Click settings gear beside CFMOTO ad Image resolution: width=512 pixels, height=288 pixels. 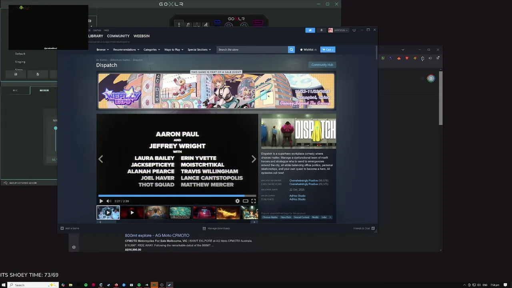coord(74,247)
